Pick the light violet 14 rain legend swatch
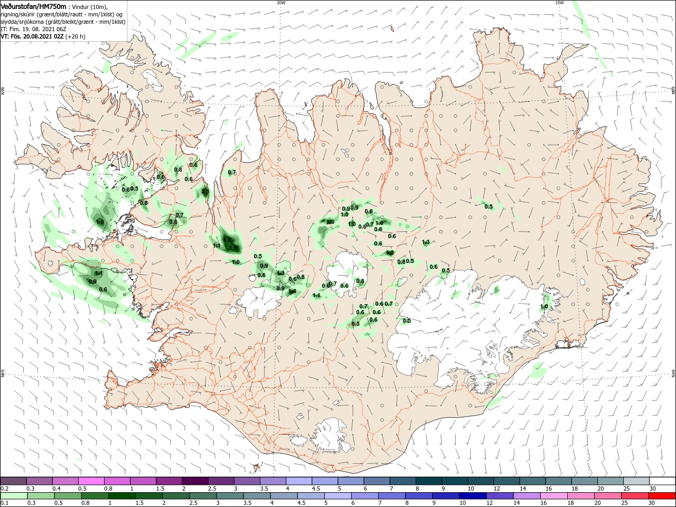This screenshot has height=507, width=676. tap(527, 496)
